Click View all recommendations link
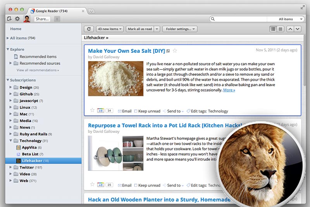The width and height of the screenshot is (310, 207). pos(38,70)
